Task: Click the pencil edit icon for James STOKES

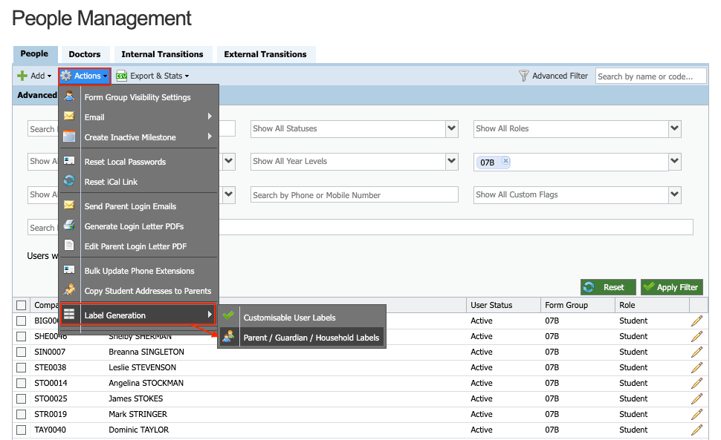Action: tap(697, 398)
